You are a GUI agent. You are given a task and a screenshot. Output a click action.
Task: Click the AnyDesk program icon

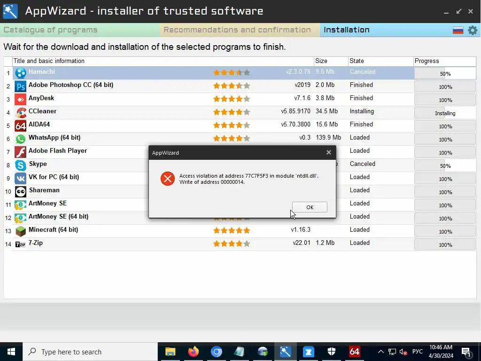click(x=21, y=100)
